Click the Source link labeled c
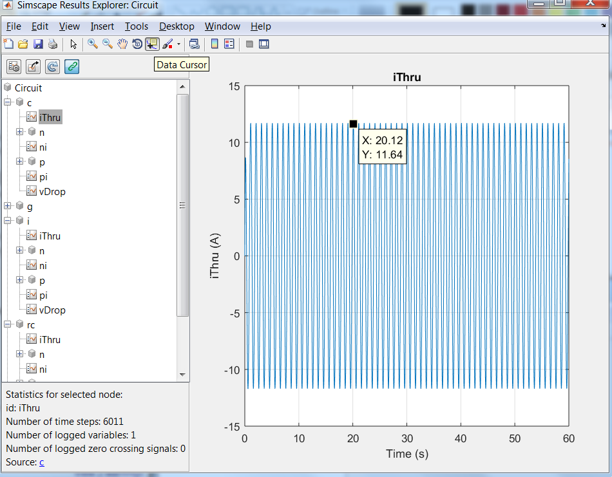Viewport: 612px width, 477px height. click(x=42, y=462)
